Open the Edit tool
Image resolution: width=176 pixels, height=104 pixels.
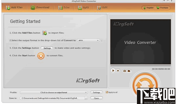click(x=102, y=7)
